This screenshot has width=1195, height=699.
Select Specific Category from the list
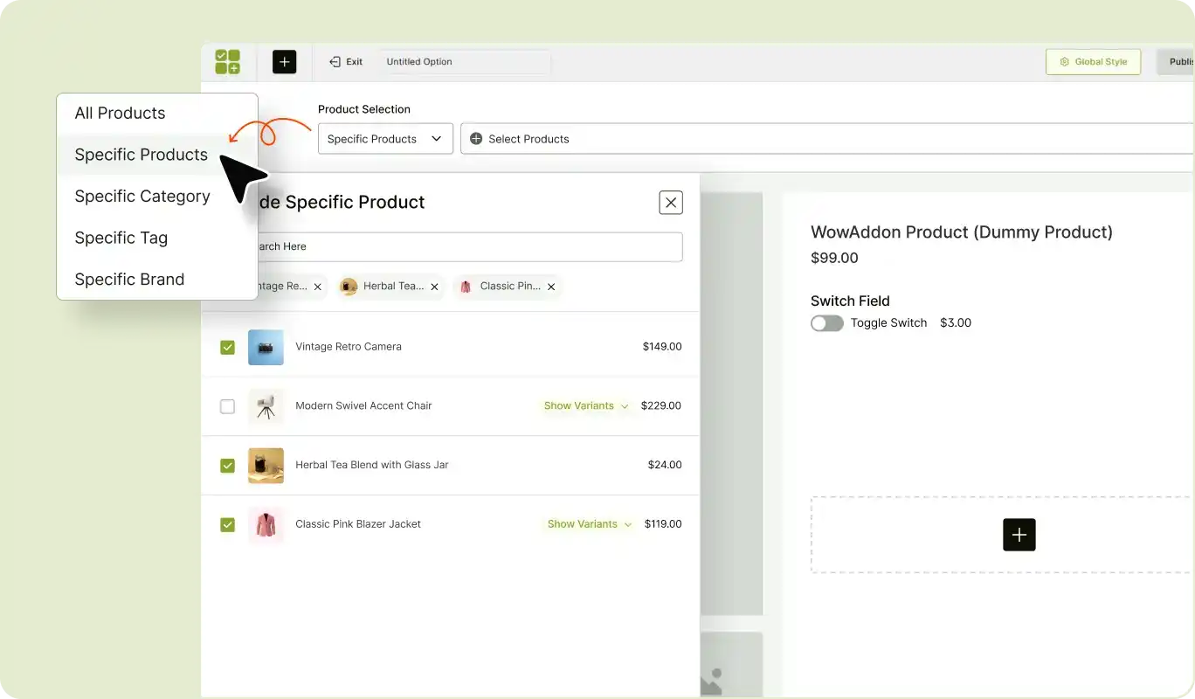point(142,196)
